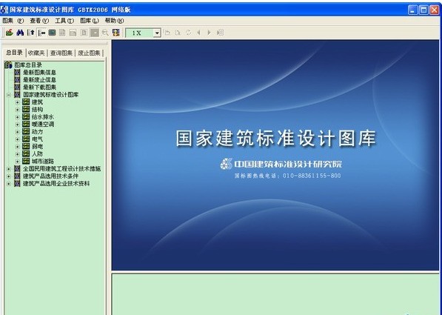This screenshot has width=442, height=315.
Task: Open the 图库 menu
Action: [90, 21]
